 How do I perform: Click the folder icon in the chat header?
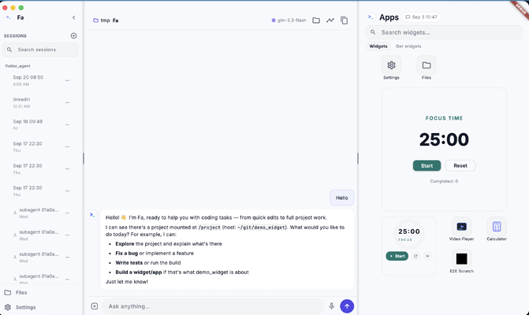(x=316, y=20)
